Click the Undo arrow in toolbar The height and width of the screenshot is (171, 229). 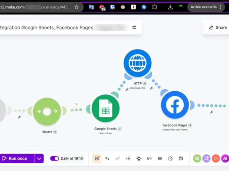(107, 158)
